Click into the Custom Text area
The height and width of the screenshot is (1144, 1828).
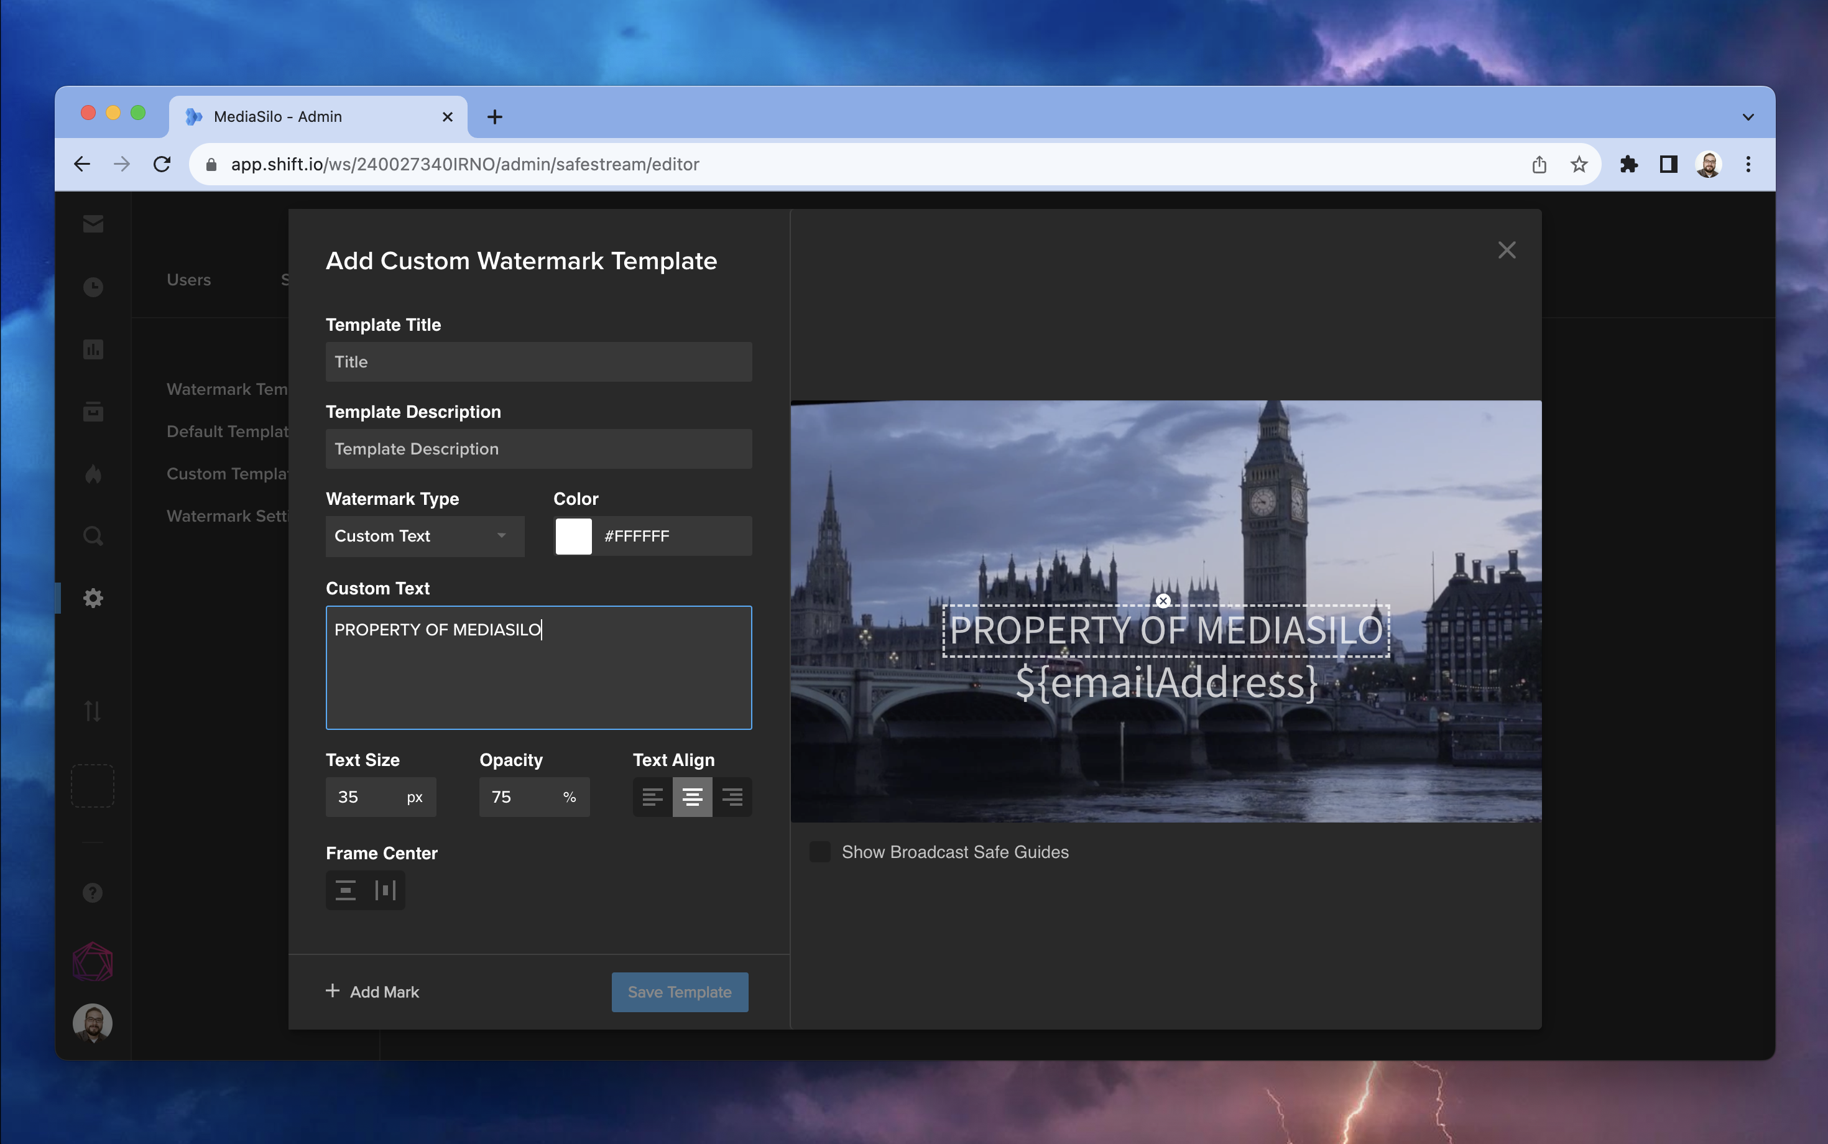tap(538, 667)
